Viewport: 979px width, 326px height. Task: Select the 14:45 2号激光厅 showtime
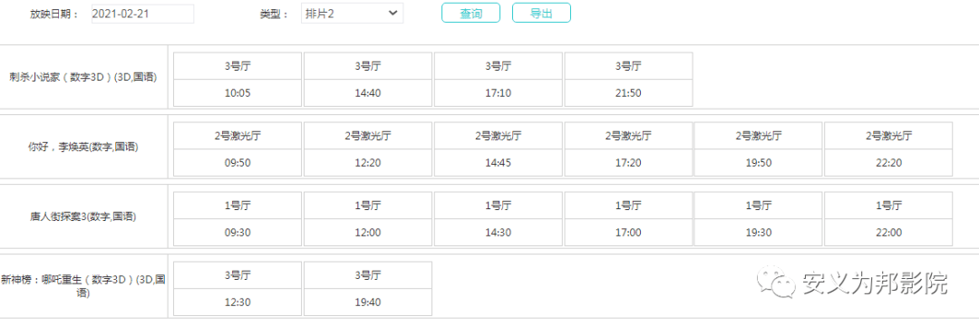click(499, 149)
